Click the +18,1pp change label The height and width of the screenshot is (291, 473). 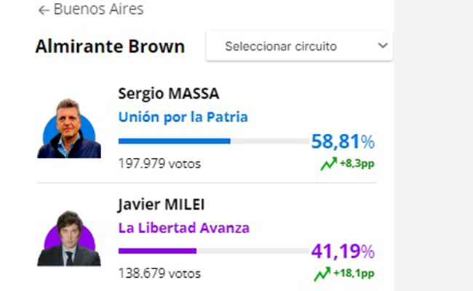coord(354,274)
